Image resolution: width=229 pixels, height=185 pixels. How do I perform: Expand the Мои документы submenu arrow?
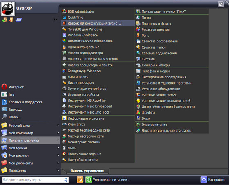[58, 163]
